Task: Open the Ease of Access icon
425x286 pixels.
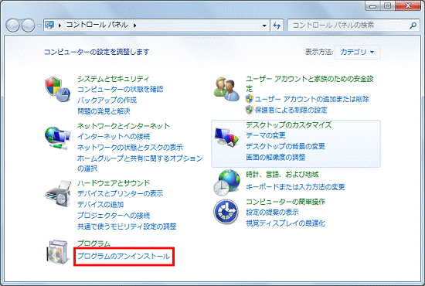Action: 226,212
